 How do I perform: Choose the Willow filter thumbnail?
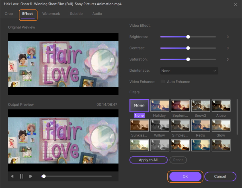pos(160,125)
